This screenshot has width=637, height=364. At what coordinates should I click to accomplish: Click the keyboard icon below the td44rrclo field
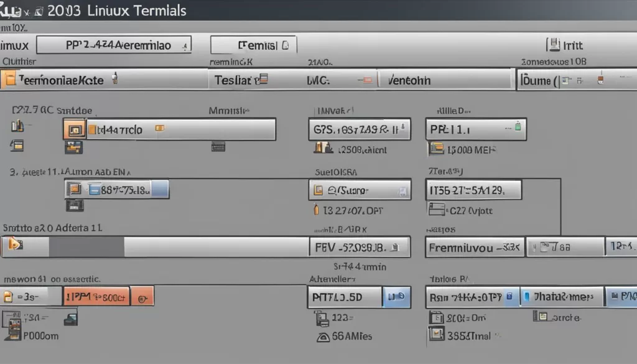[x=218, y=147]
